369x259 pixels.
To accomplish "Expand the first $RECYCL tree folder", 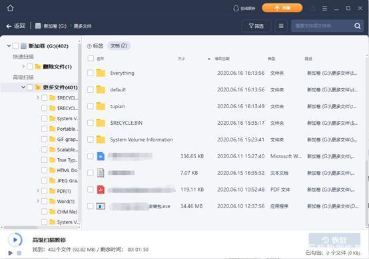I will point(38,97).
